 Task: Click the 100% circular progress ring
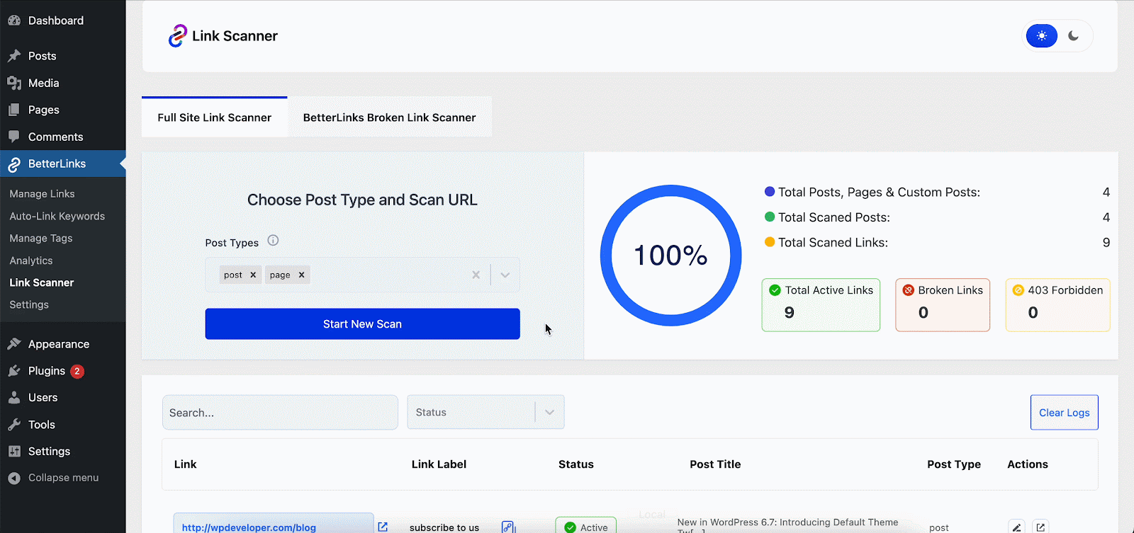coord(670,256)
